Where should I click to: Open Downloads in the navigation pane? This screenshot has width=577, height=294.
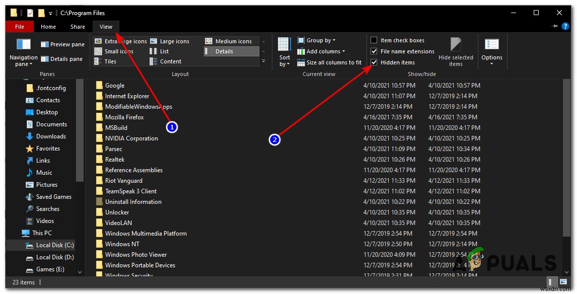tap(46, 136)
